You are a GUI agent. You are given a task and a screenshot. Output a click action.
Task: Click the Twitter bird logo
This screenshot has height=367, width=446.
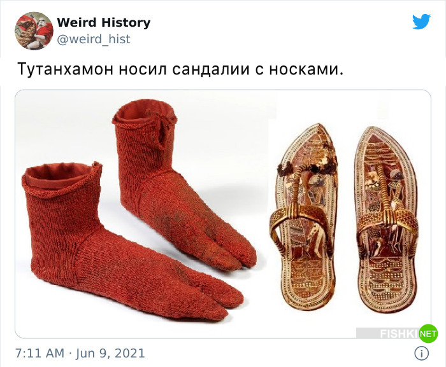pos(421,21)
